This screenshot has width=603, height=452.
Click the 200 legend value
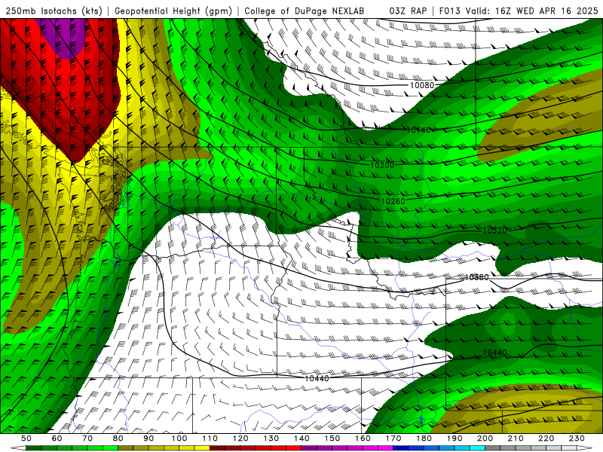(x=485, y=438)
